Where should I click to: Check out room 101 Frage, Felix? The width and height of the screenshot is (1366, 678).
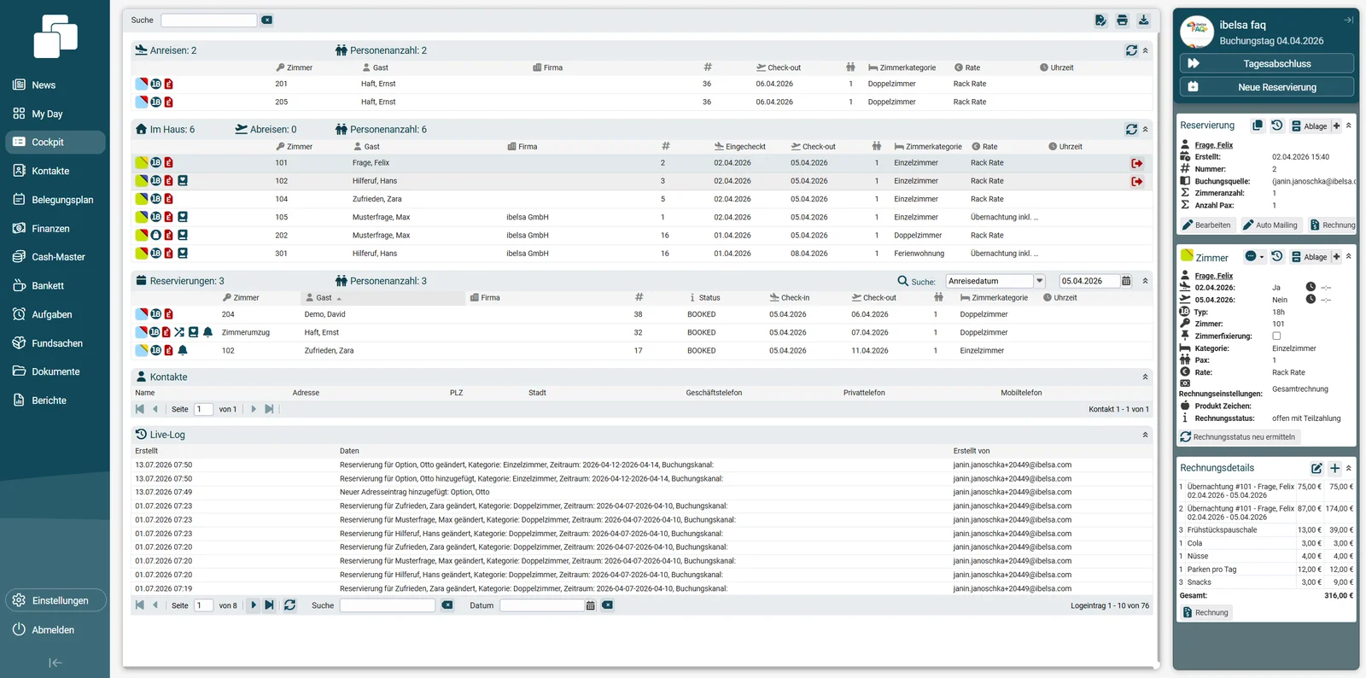[1137, 163]
